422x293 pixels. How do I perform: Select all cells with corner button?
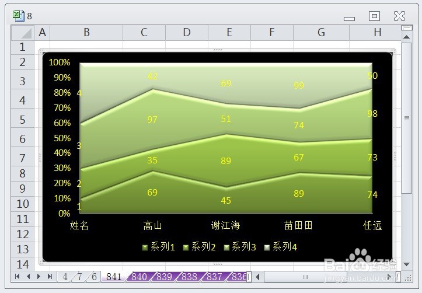coord(23,33)
